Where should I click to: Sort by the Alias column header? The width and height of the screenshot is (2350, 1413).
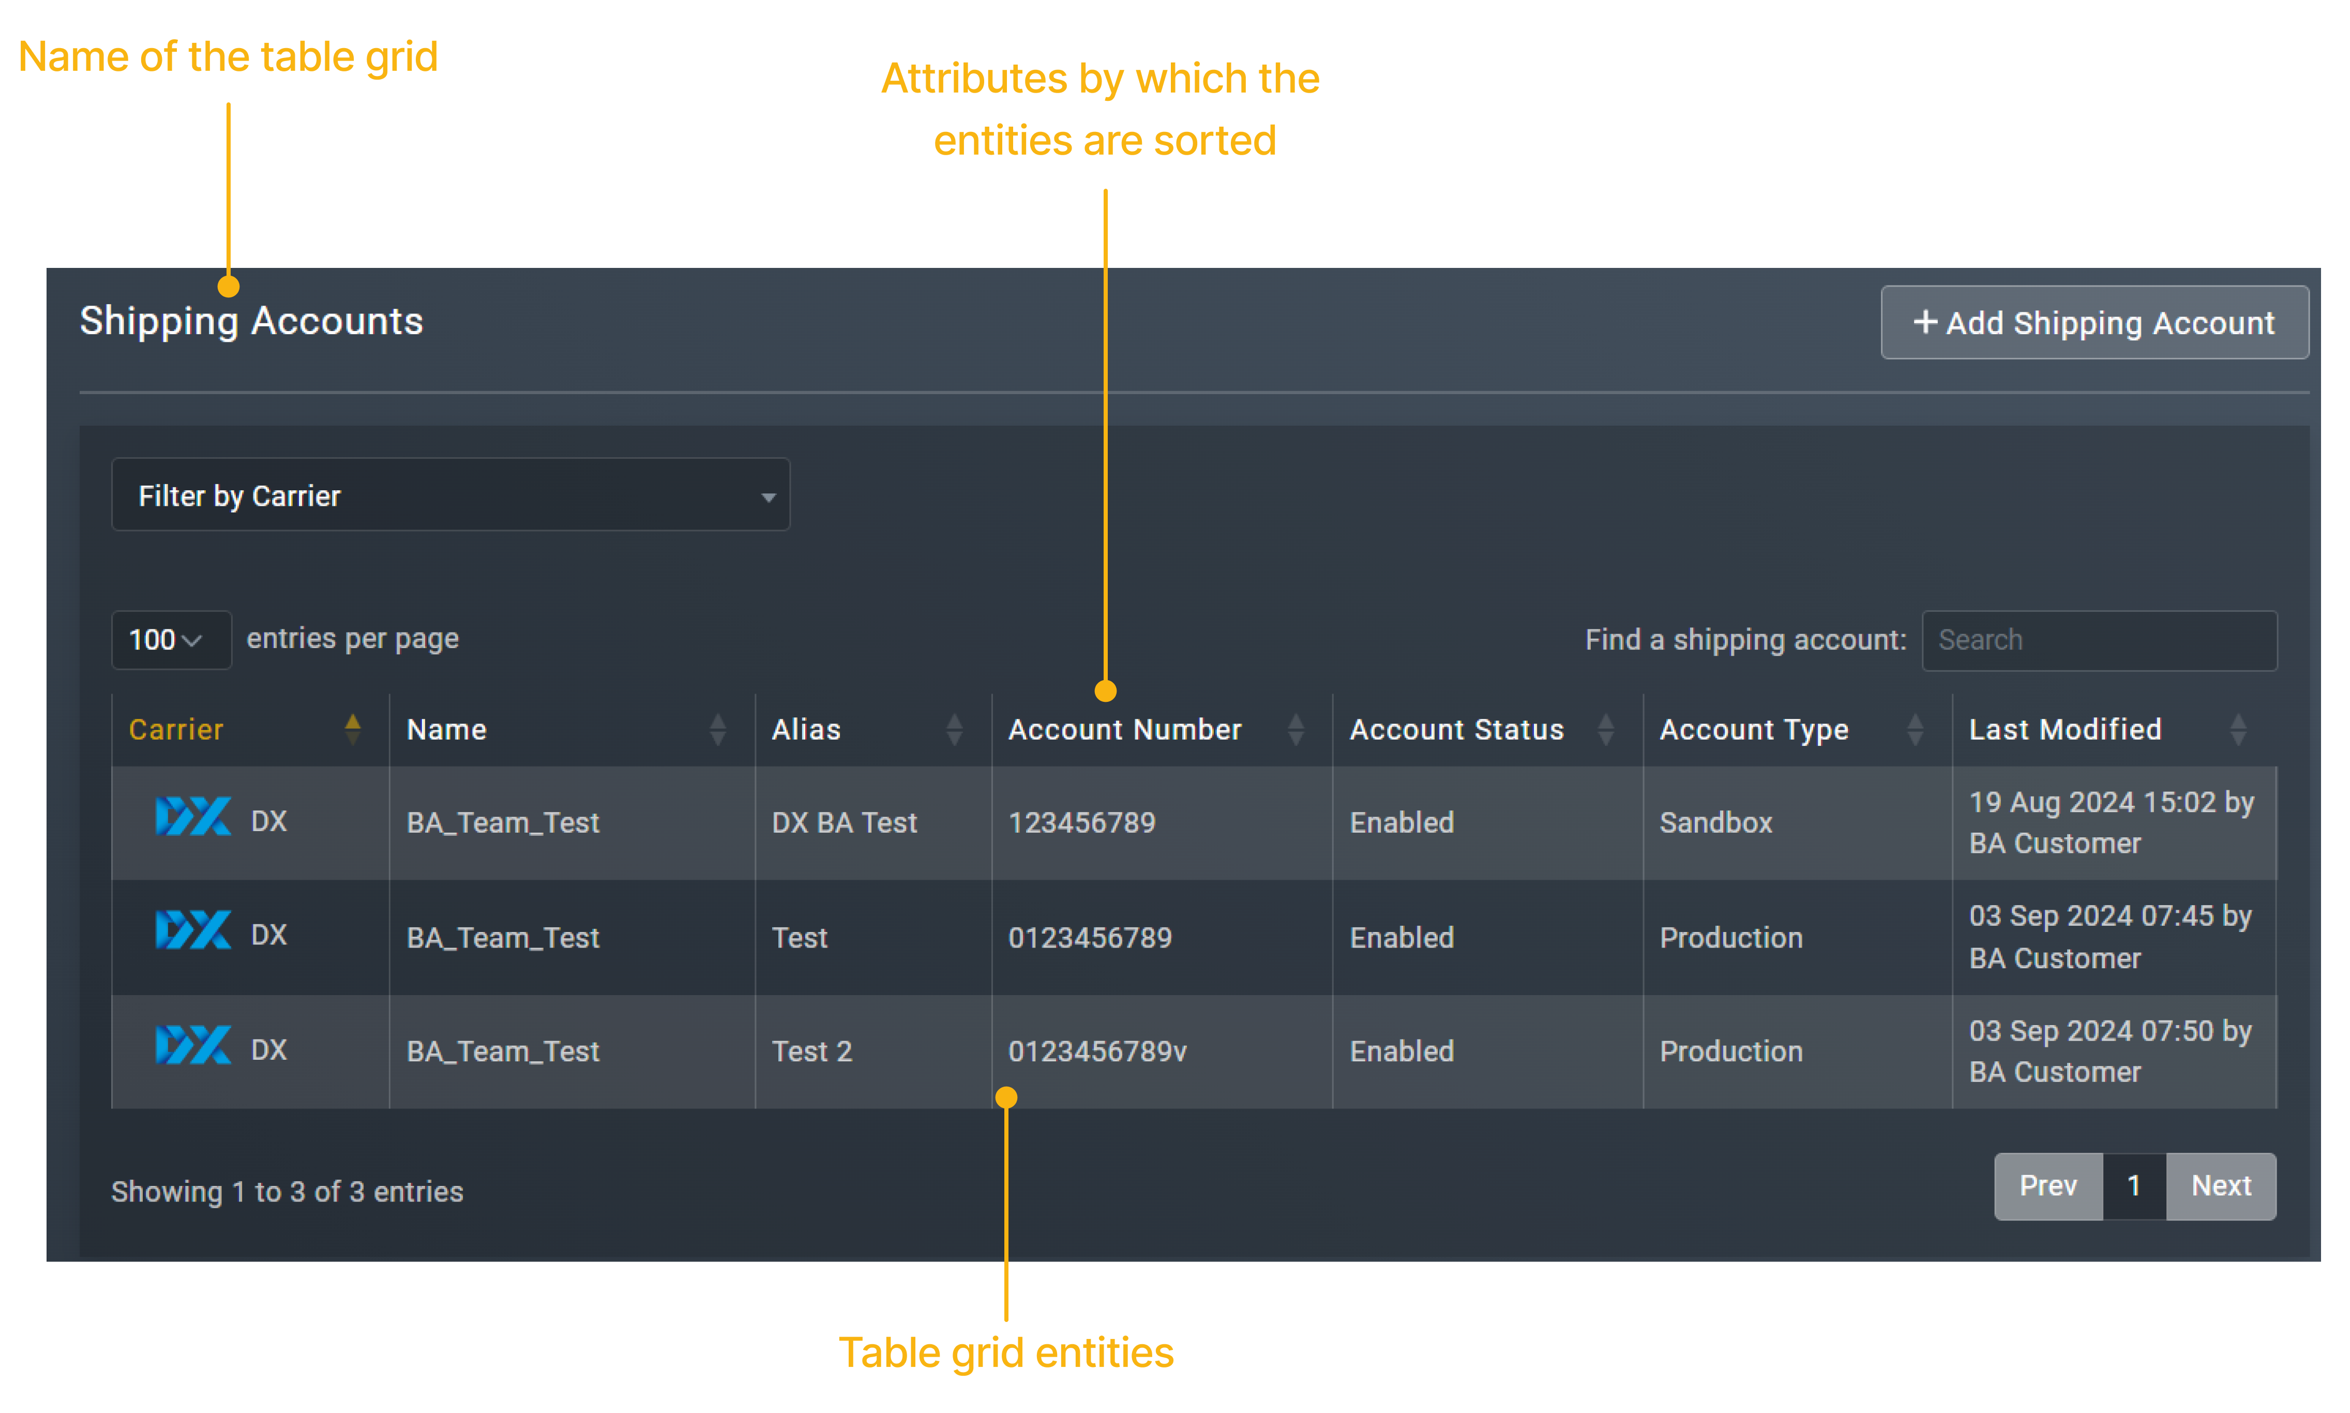873,729
